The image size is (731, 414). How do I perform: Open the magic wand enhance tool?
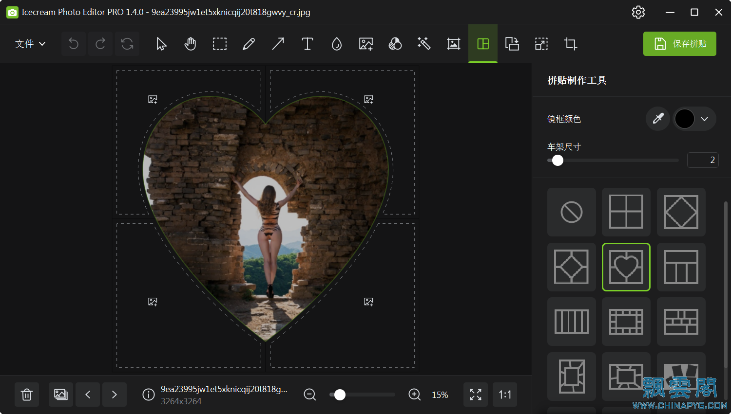pyautogui.click(x=424, y=44)
